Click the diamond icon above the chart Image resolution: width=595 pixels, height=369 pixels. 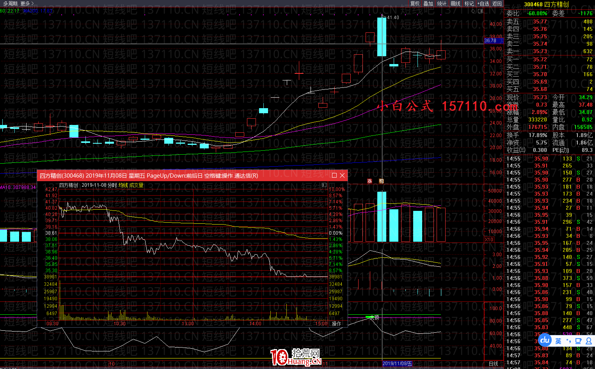click(474, 11)
